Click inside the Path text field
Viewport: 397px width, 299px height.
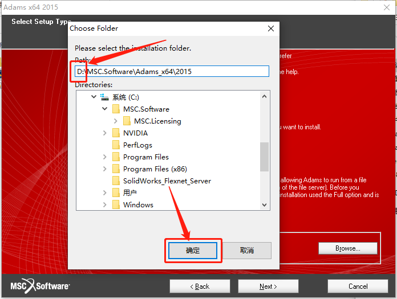point(172,71)
